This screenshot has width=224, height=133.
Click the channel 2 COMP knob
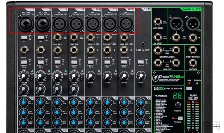click(x=40, y=89)
